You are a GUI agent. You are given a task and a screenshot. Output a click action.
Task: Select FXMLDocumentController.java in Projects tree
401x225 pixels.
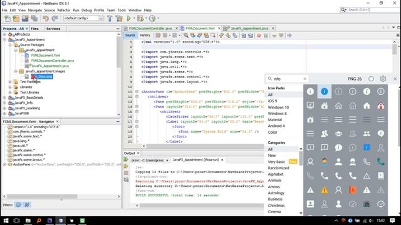tap(53, 61)
